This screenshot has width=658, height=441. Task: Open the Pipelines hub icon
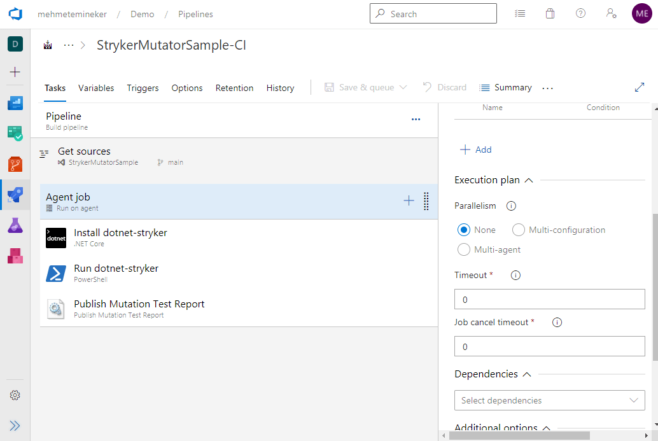coord(15,195)
